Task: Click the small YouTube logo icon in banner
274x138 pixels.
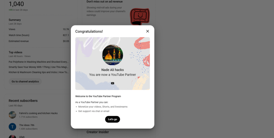Action: 113,83
